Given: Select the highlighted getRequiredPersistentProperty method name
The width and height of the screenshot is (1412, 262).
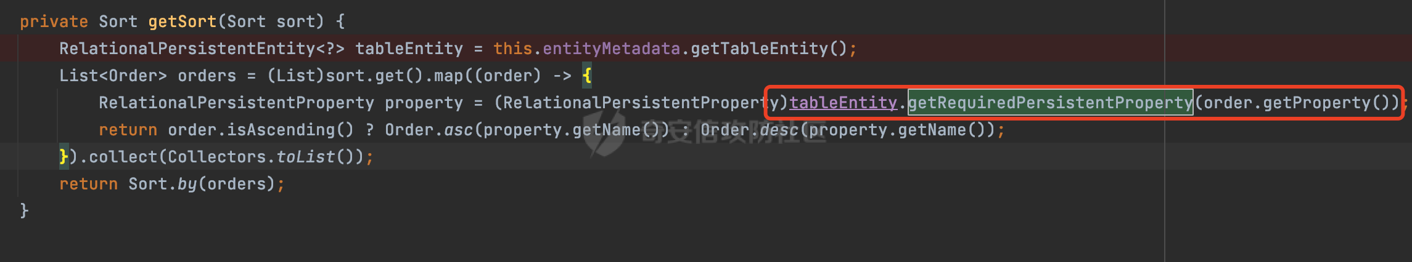Looking at the screenshot, I should click(x=1050, y=103).
